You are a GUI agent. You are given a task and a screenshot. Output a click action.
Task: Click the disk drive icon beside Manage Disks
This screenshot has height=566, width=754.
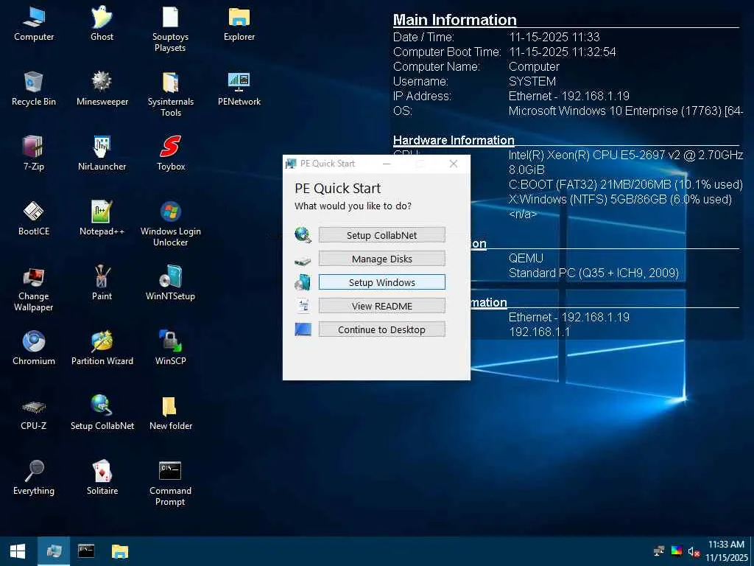point(303,260)
